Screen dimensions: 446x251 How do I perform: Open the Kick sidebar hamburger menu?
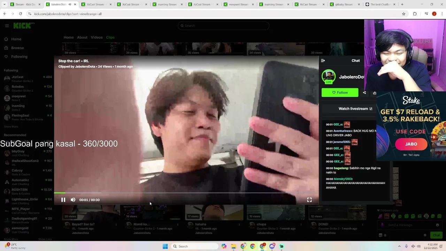pyautogui.click(x=7, y=25)
